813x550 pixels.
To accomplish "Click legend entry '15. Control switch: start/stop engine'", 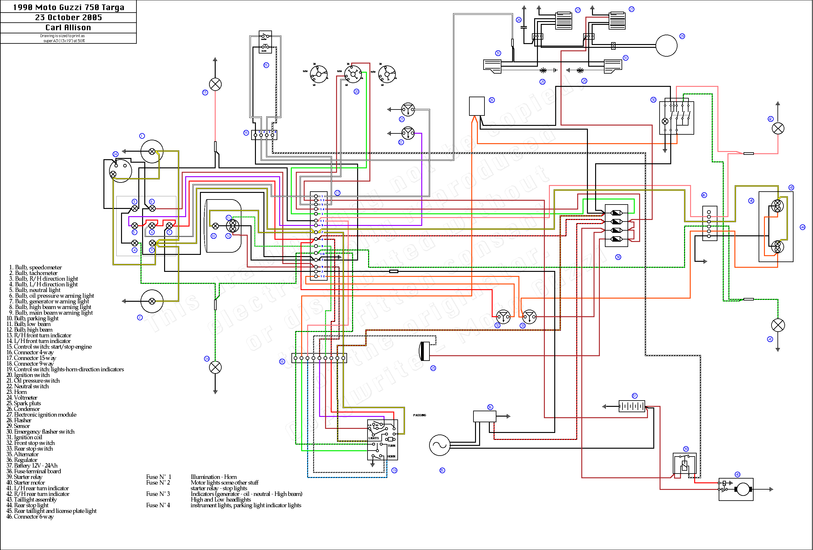I will click(x=49, y=347).
